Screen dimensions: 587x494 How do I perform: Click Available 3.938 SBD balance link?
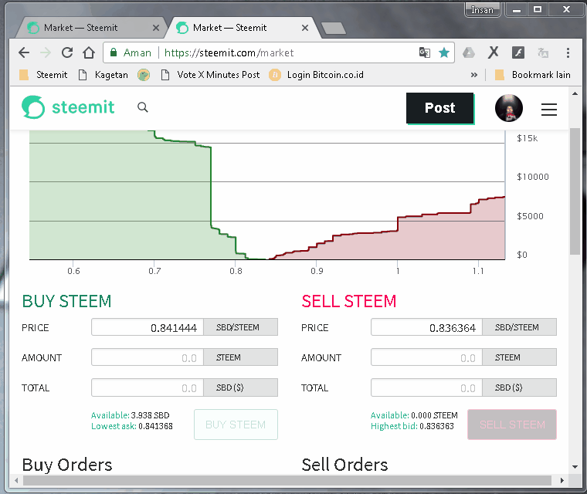click(131, 415)
